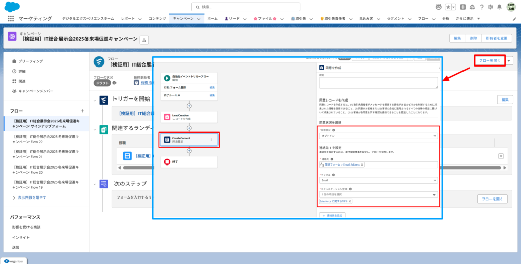Click the Salesforce cloud logo
The width and height of the screenshot is (521, 264).
pyautogui.click(x=12, y=6)
